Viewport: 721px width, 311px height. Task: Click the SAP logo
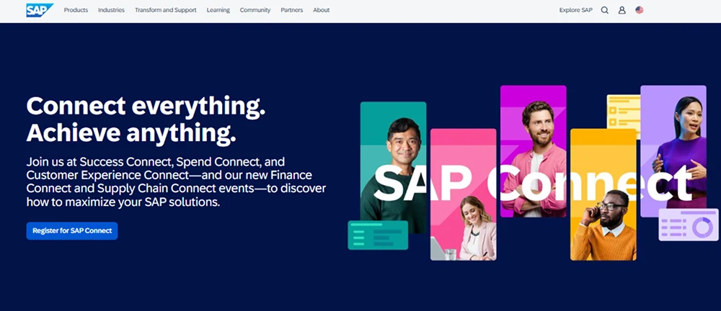click(39, 10)
